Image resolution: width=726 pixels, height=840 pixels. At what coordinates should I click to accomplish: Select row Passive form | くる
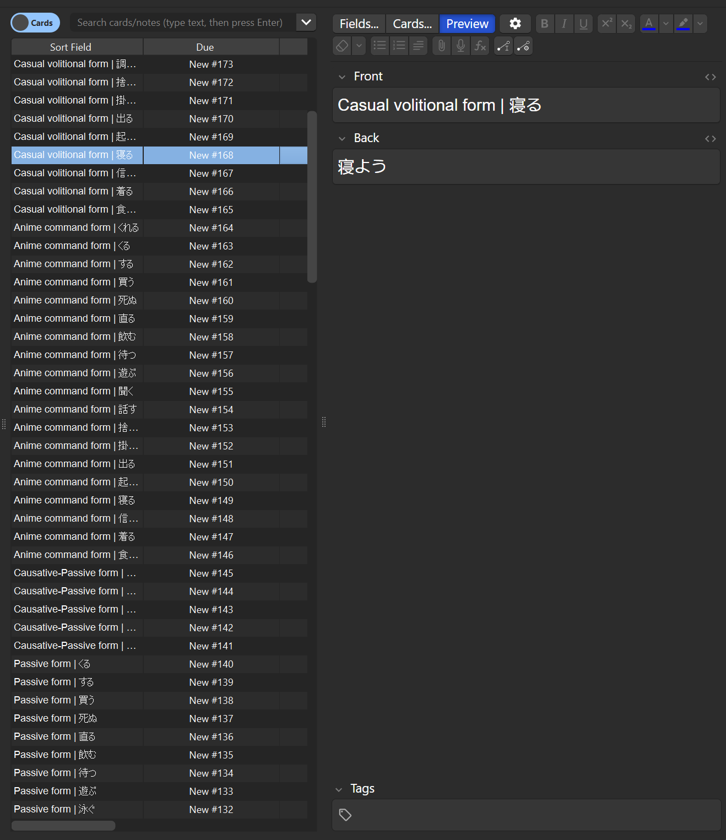[x=159, y=664]
